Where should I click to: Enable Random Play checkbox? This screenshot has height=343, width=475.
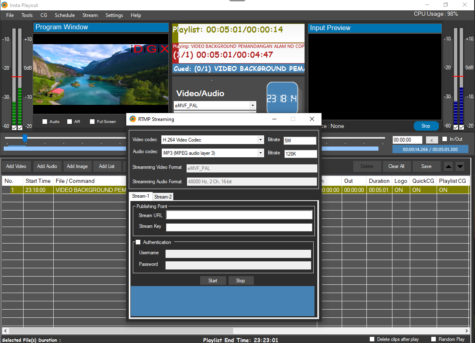point(433,339)
